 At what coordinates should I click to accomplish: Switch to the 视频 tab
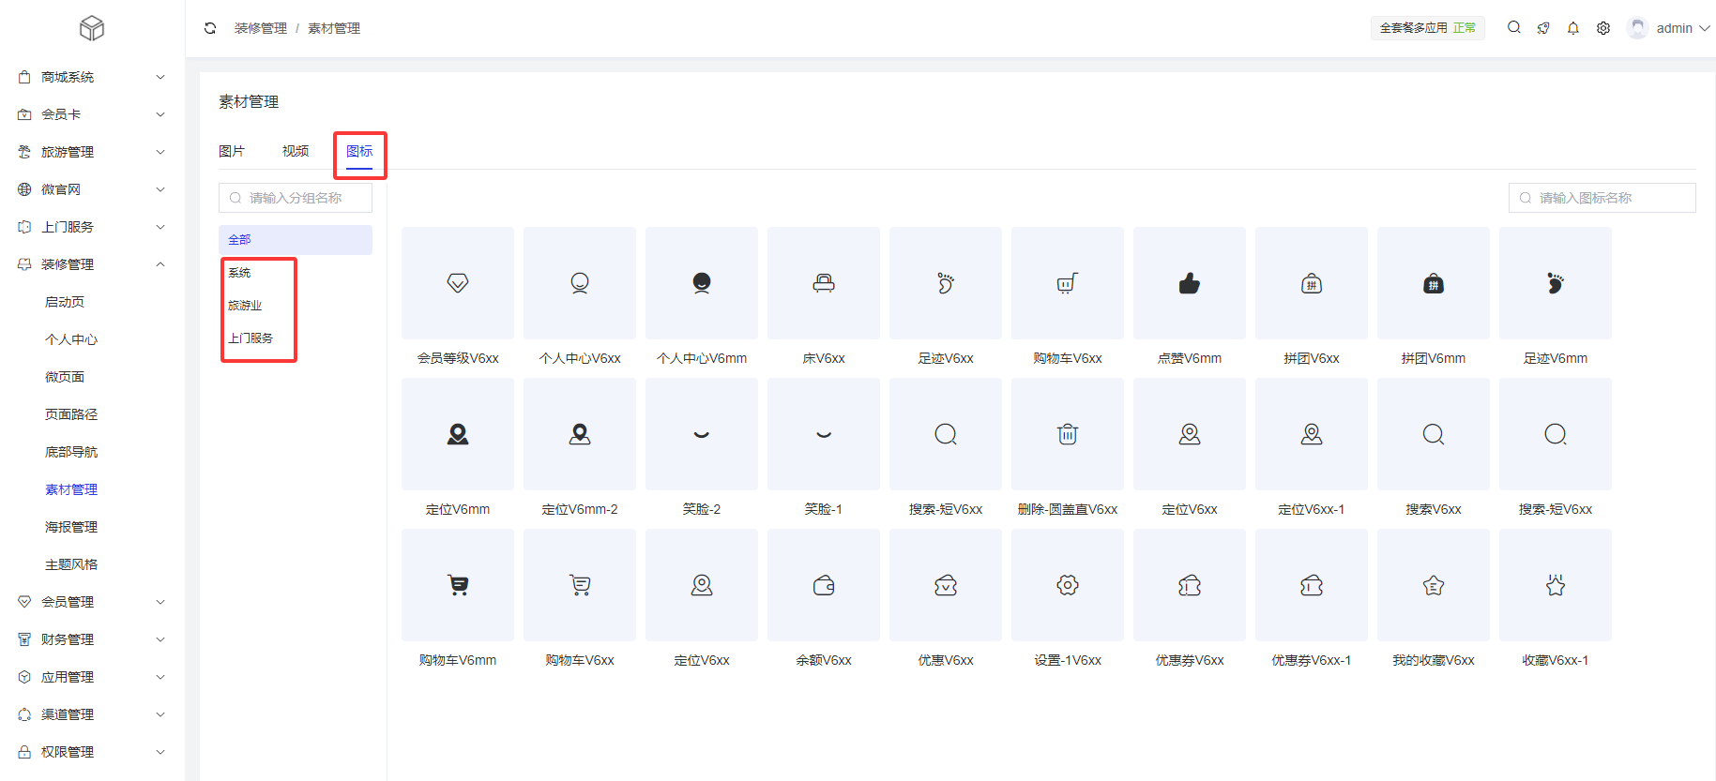[296, 151]
